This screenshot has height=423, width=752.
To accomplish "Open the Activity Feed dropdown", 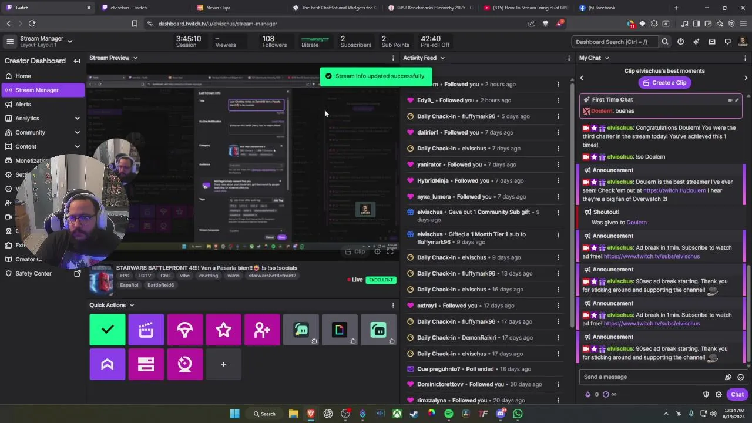I will click(x=442, y=58).
